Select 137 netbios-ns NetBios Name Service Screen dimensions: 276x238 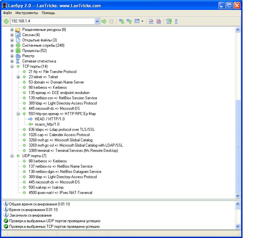point(60,166)
